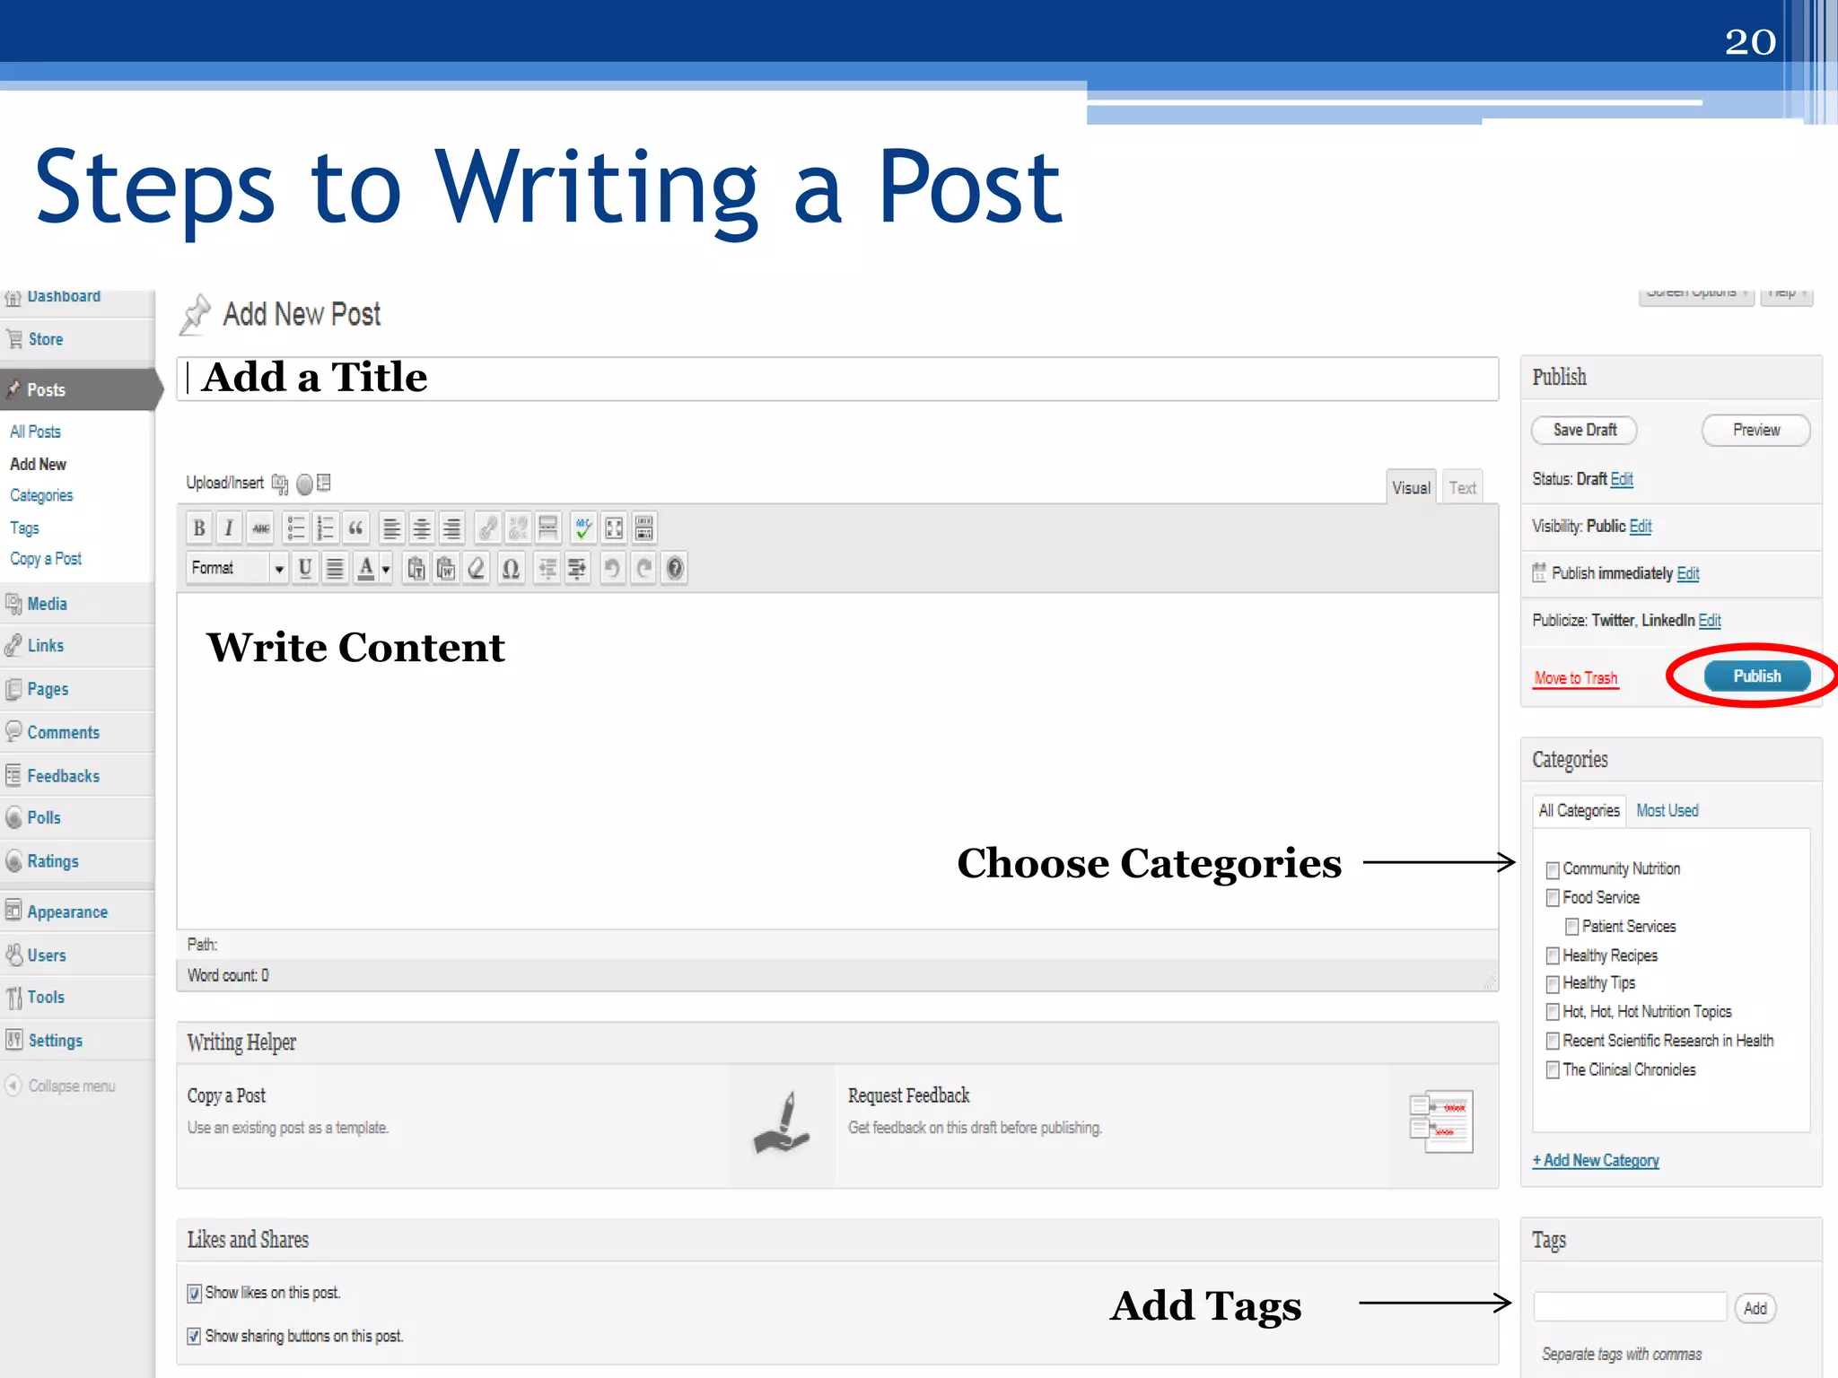Toggle fullscreen writing mode icon
This screenshot has width=1838, height=1378.
pos(614,528)
